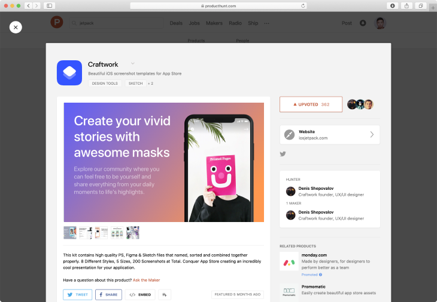This screenshot has width=437, height=302.
Task: View the upvoter avatars group
Action: [360, 104]
